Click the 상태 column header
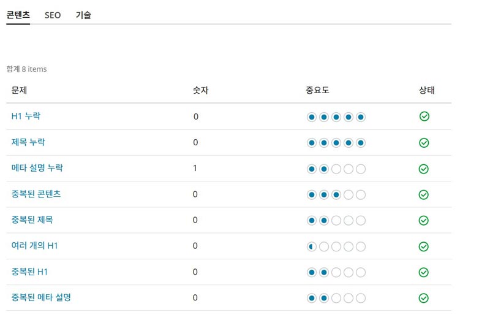Image resolution: width=490 pixels, height=320 pixels. [427, 91]
